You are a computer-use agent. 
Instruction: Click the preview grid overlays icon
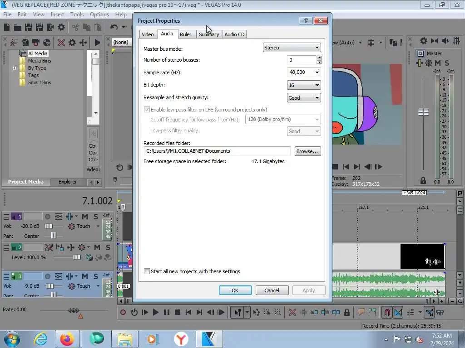[x=371, y=43]
